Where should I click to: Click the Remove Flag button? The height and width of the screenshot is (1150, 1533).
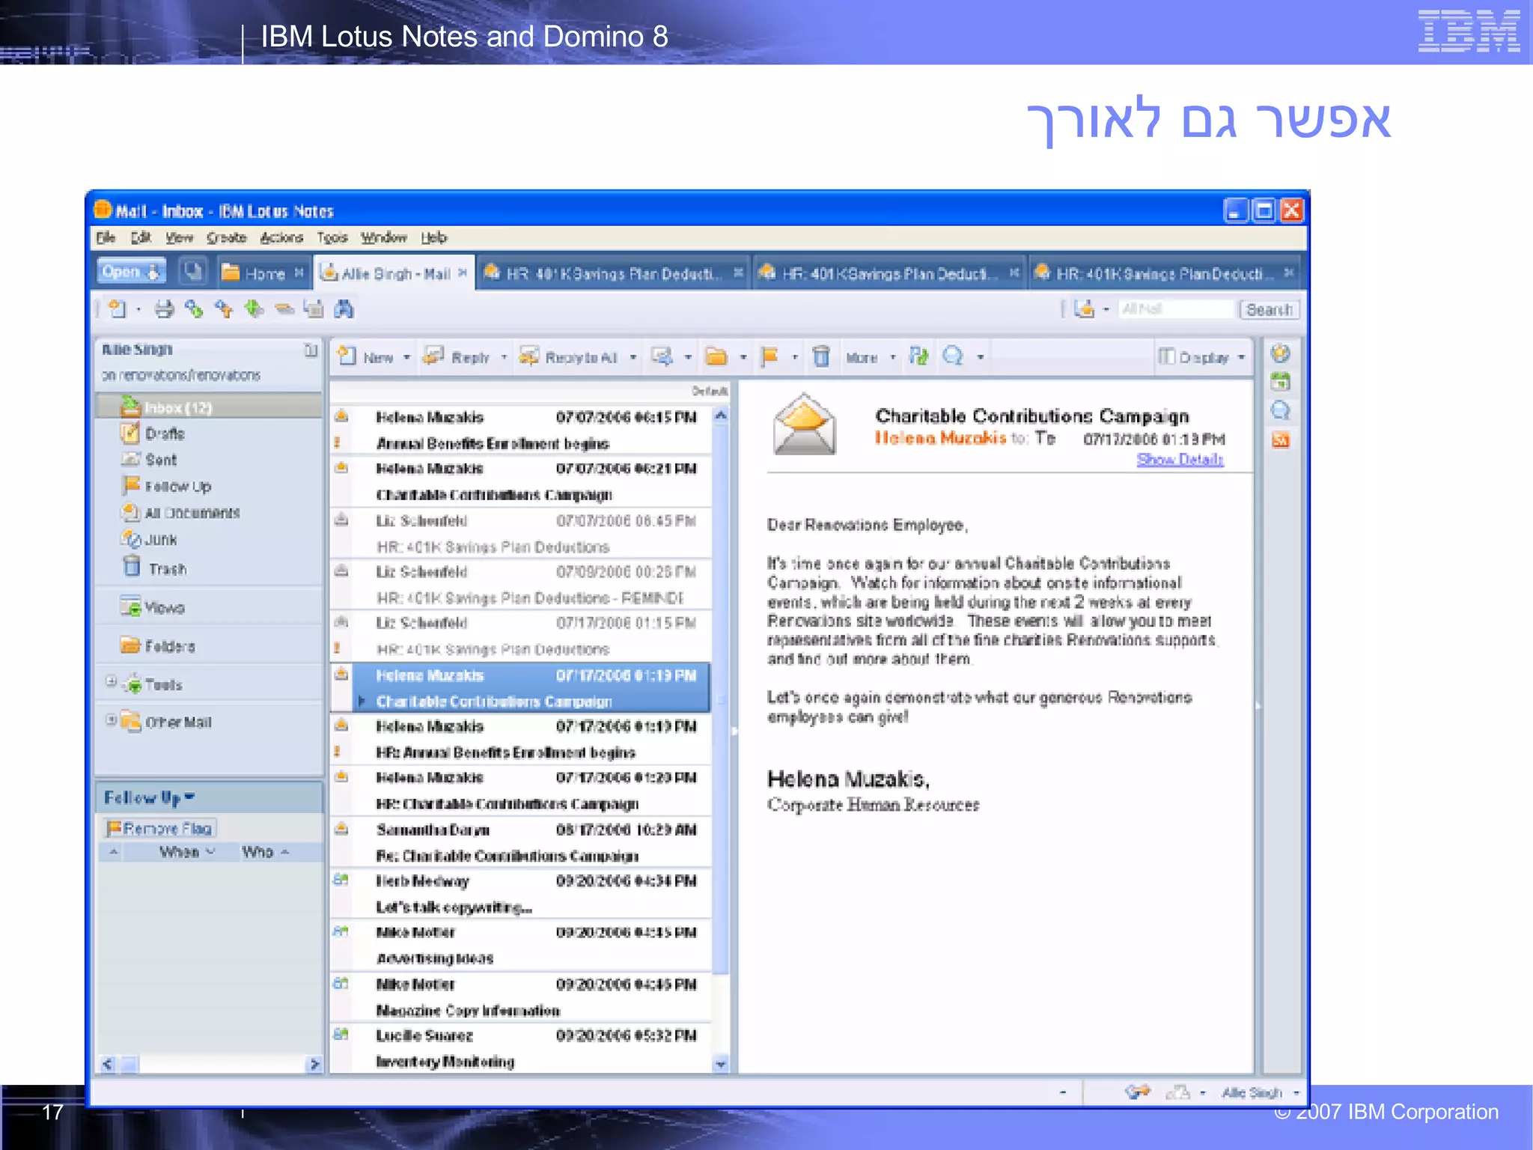click(160, 828)
